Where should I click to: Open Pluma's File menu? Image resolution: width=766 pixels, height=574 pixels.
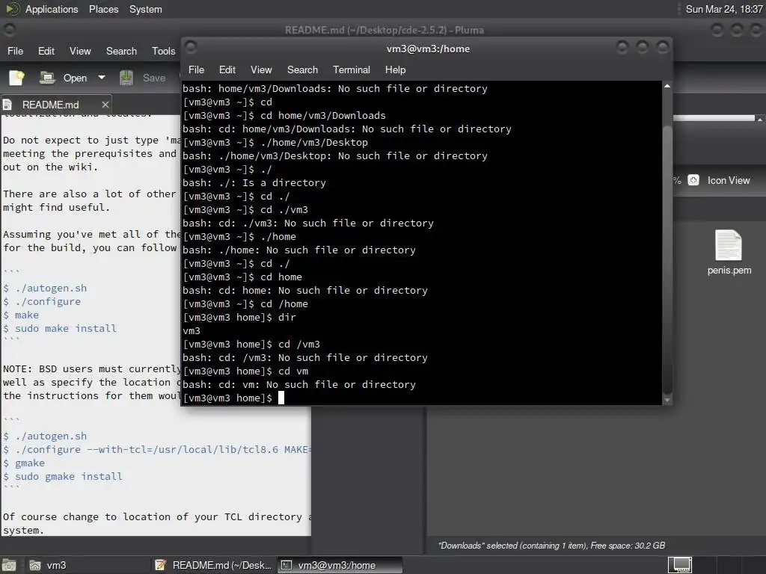15,52
